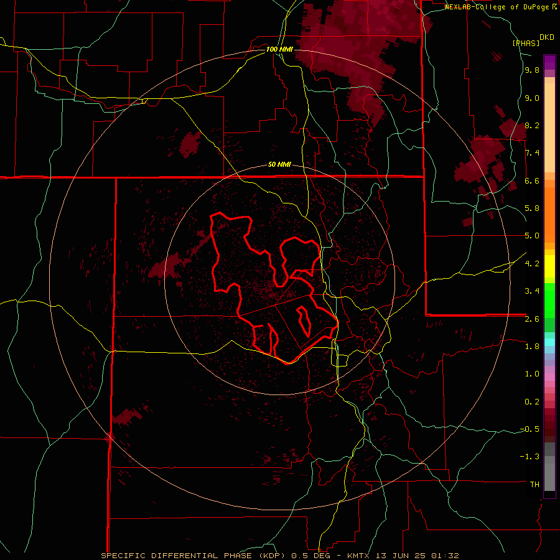
Task: Click the DKD legend label
Action: 546,37
